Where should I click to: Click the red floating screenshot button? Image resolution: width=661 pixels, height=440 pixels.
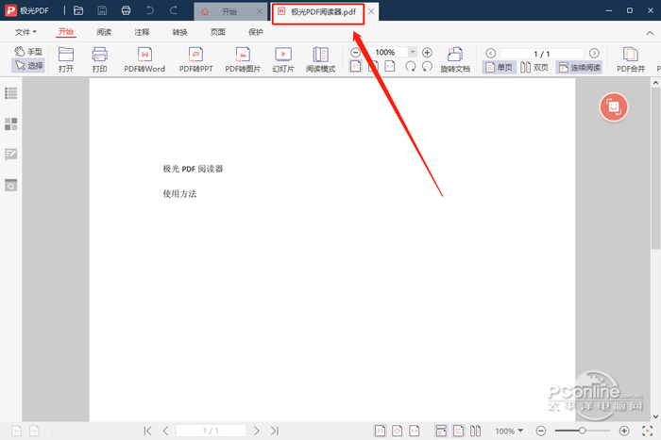point(614,107)
